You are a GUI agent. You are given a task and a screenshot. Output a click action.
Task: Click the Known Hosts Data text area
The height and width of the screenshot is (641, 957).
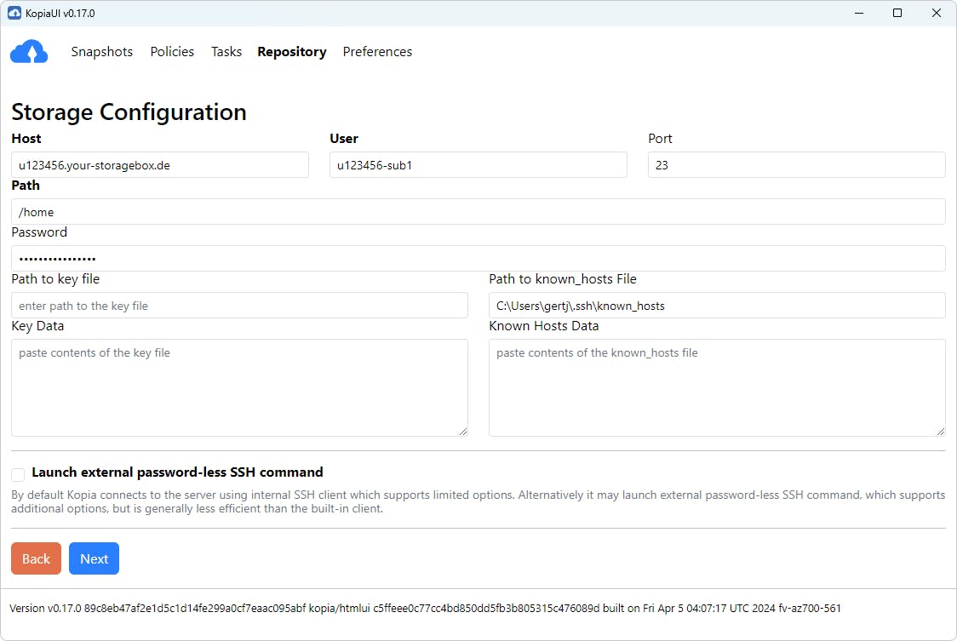pos(717,387)
